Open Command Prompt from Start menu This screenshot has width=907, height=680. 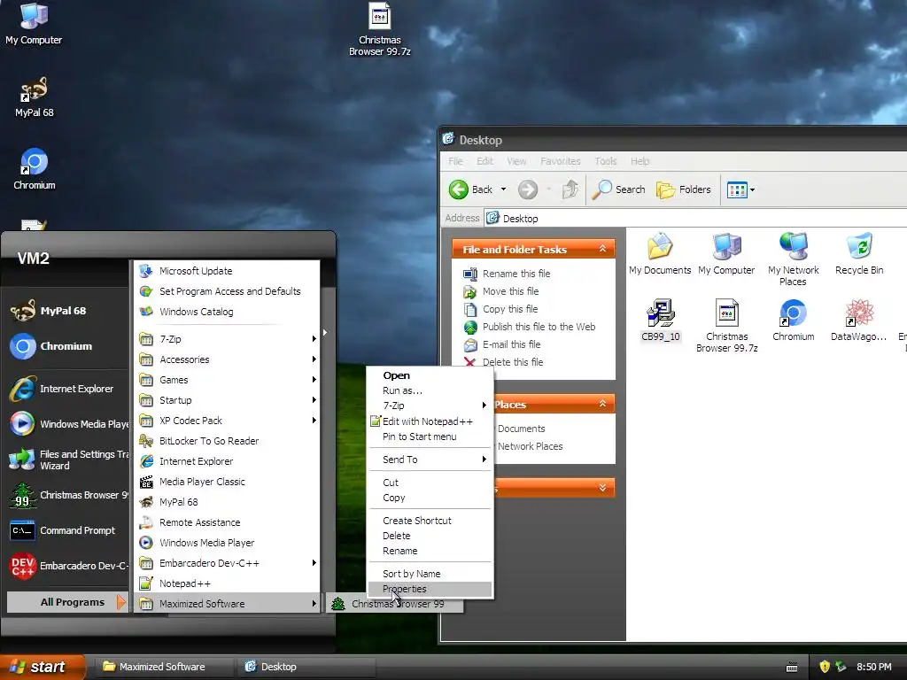click(x=67, y=531)
